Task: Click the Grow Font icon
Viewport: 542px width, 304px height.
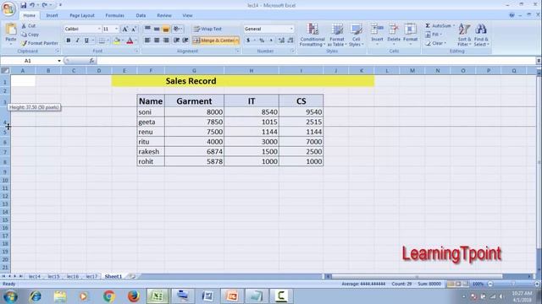Action: 125,30
